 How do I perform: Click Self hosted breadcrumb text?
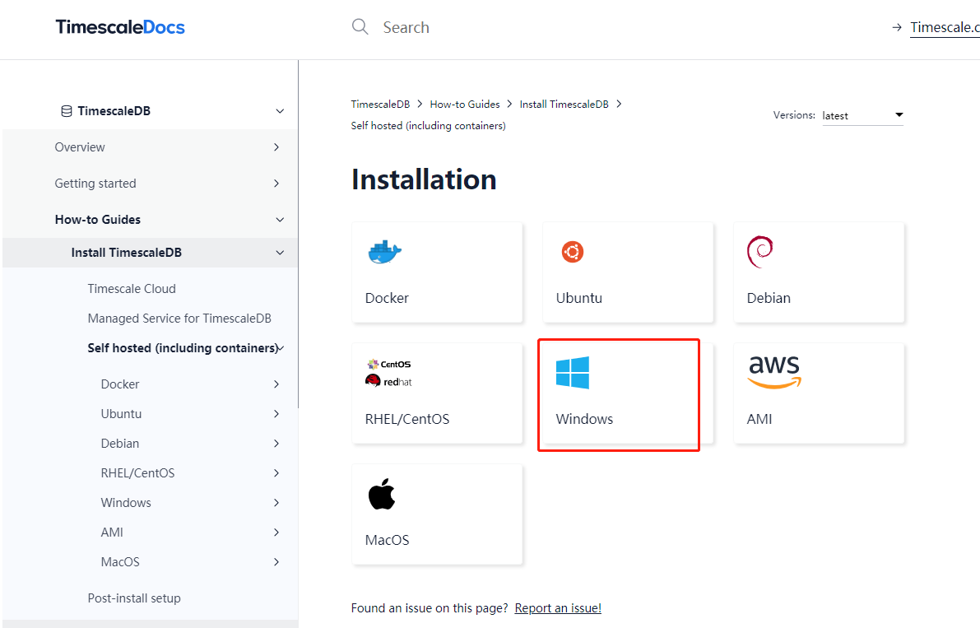pyautogui.click(x=428, y=126)
